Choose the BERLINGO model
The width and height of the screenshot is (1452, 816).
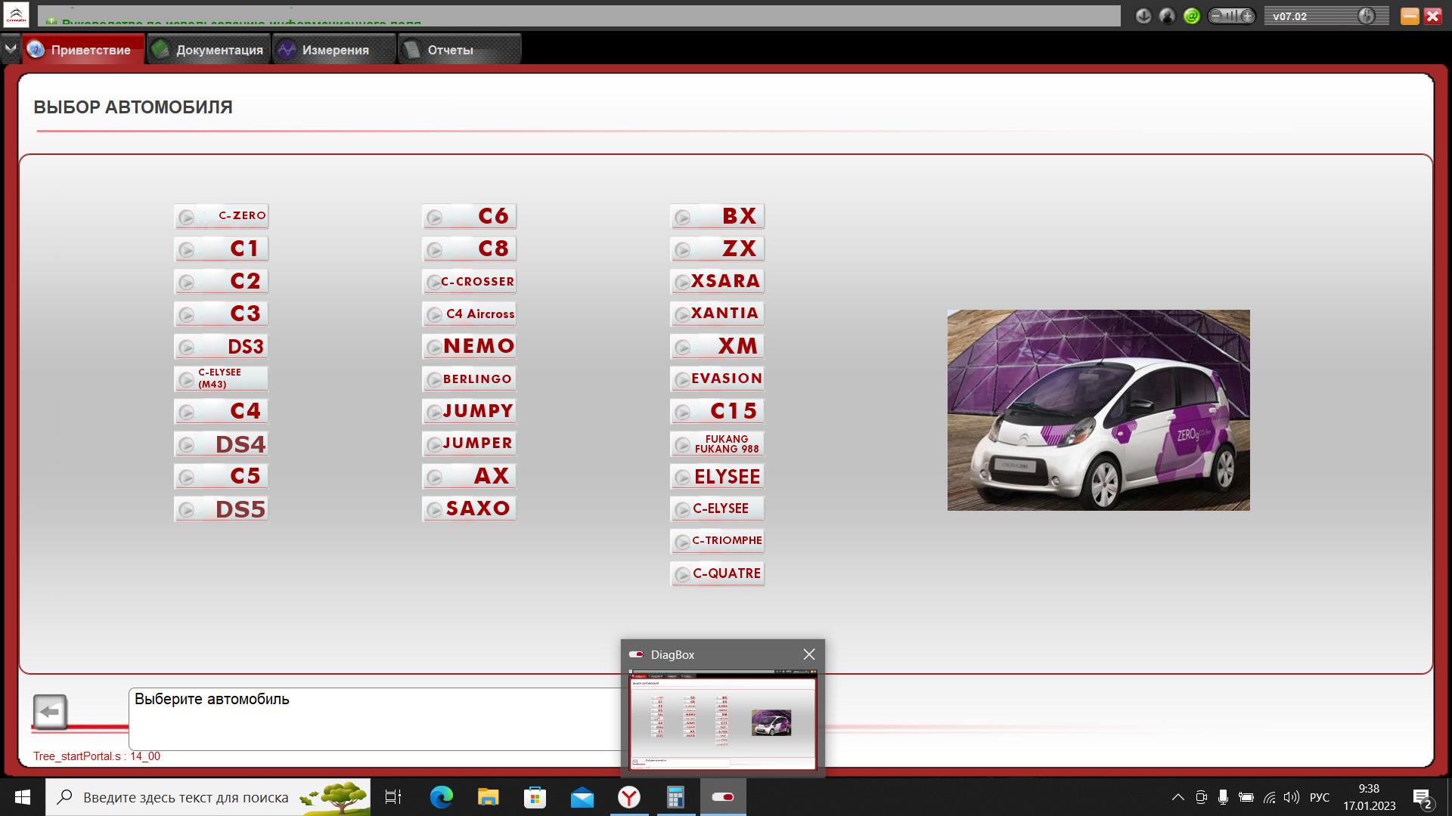coord(470,379)
